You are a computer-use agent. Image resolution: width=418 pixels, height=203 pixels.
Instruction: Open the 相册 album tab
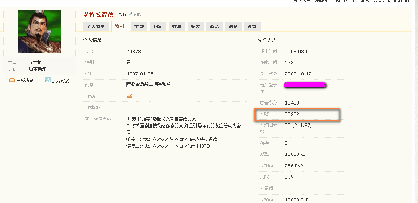(x=215, y=27)
